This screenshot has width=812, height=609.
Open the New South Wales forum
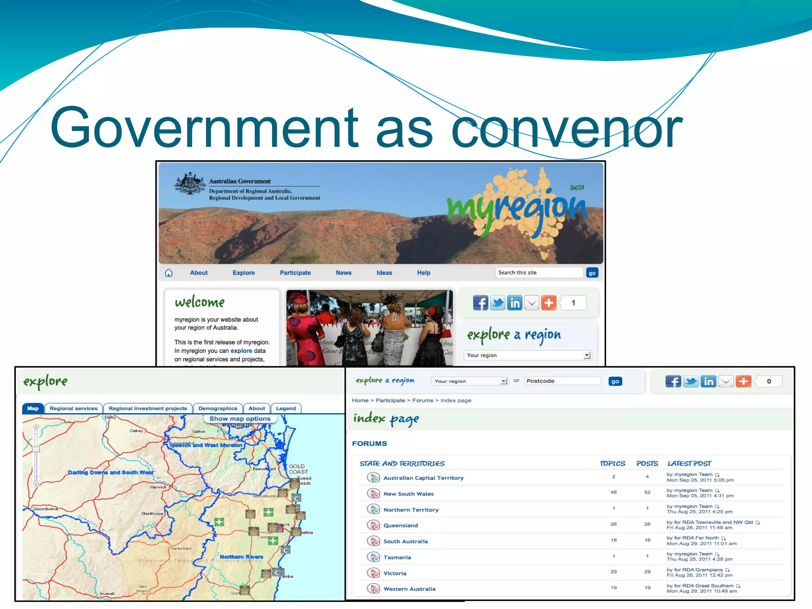[x=408, y=494]
